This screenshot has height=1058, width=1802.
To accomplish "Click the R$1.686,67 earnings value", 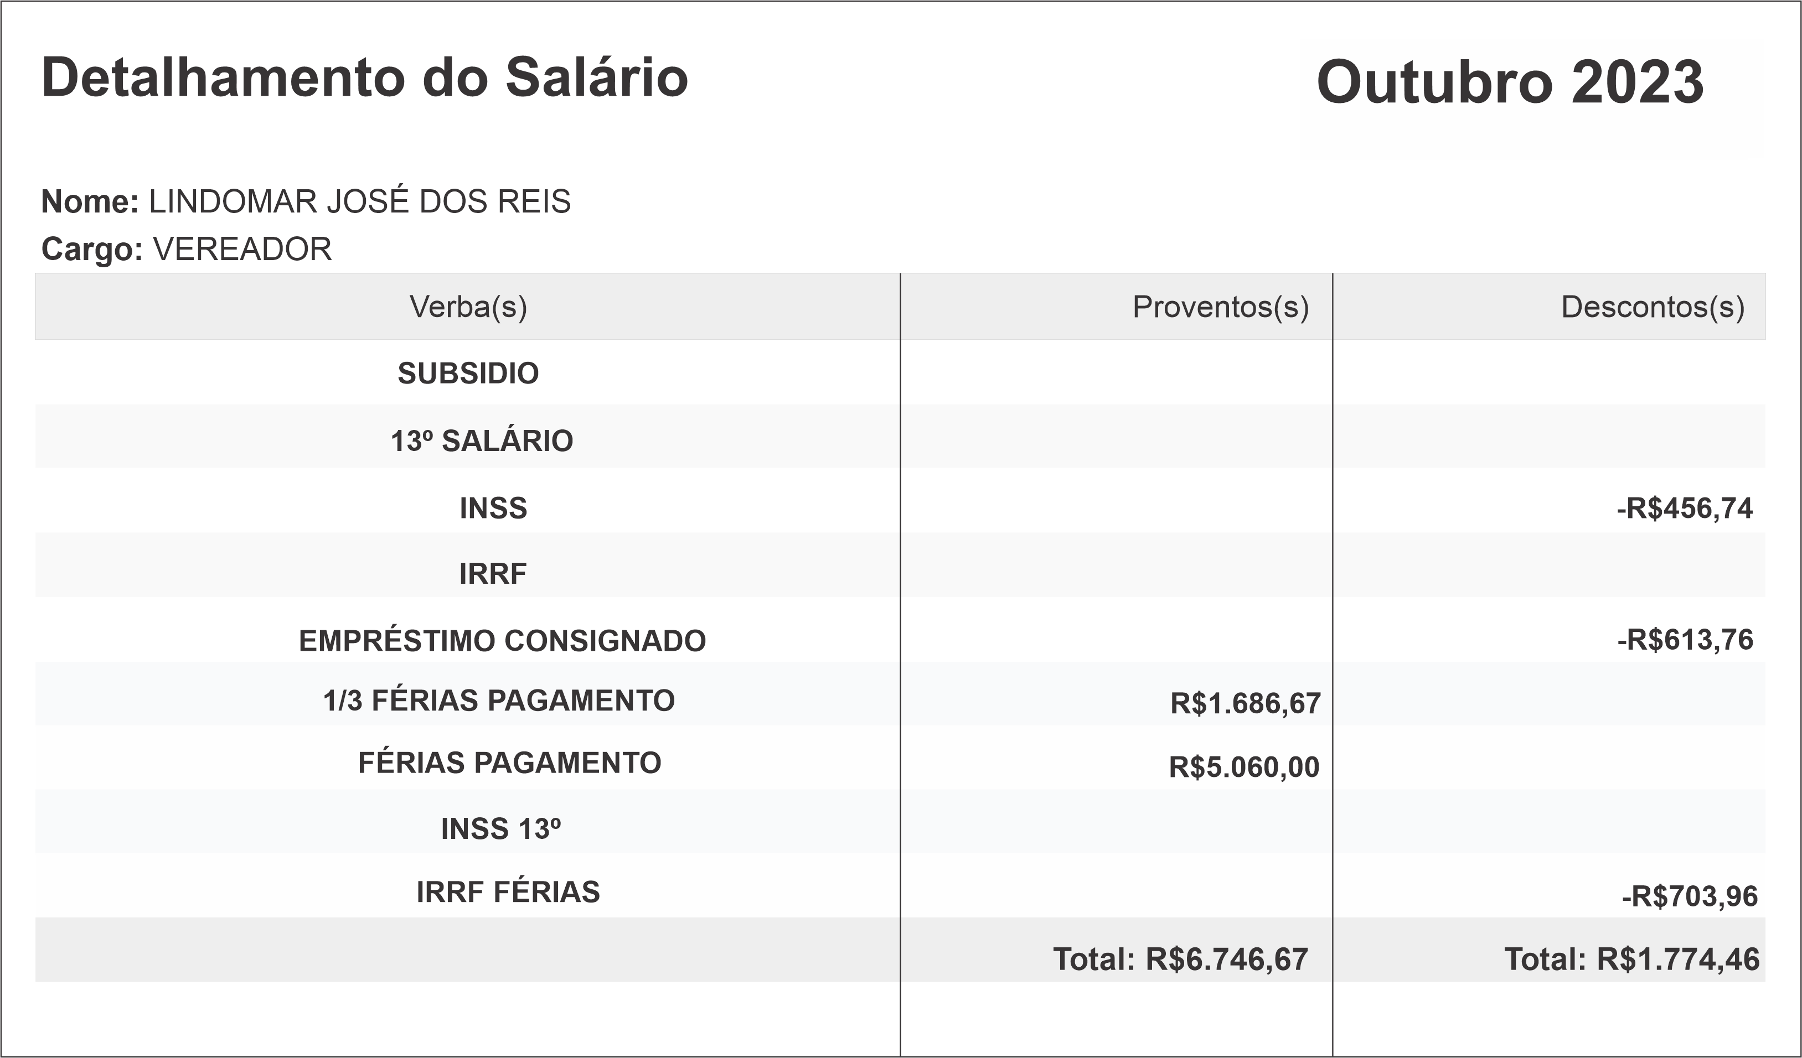I will click(x=1245, y=703).
